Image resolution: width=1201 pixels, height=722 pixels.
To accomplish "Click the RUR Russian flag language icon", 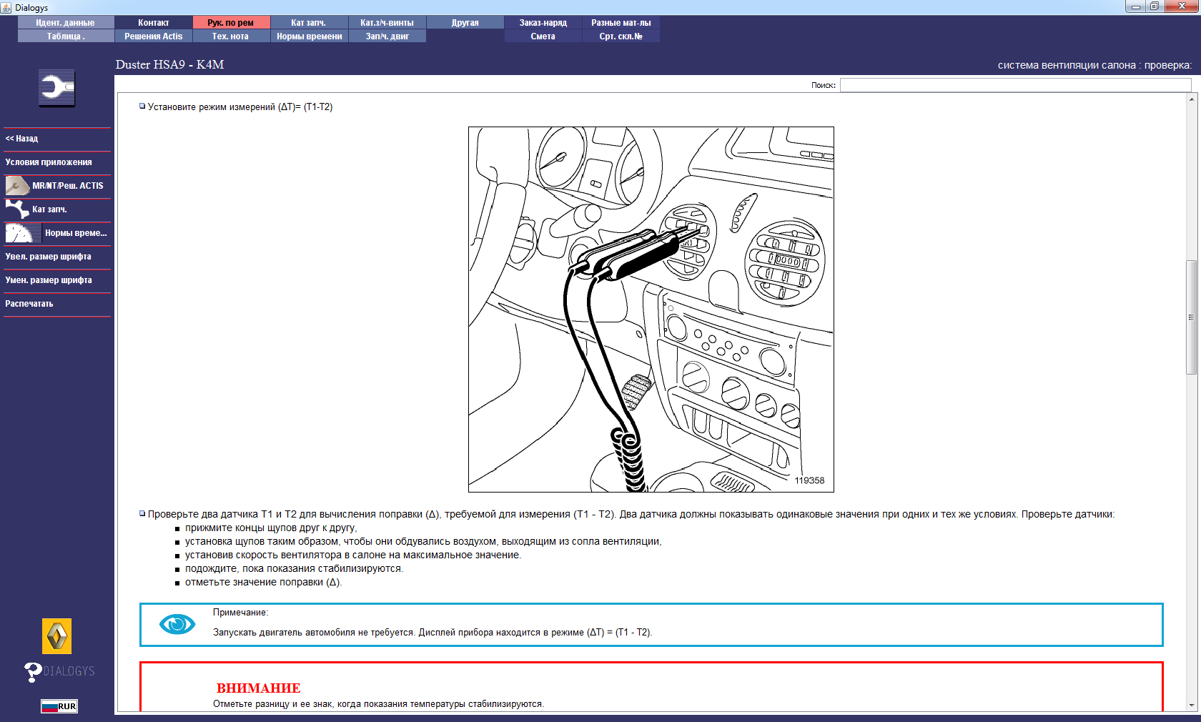I will 59,706.
